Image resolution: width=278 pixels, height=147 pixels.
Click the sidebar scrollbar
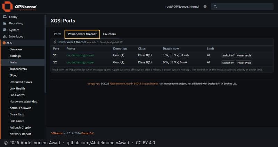pyautogui.click(x=46, y=53)
